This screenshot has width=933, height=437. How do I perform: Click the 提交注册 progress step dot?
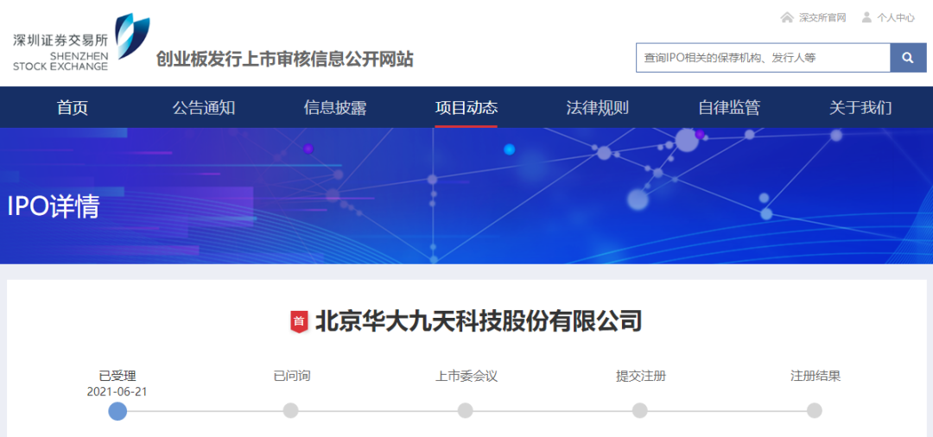click(640, 411)
